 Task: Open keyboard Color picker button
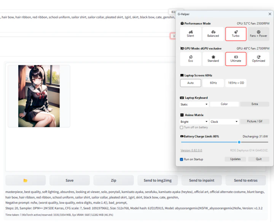pyautogui.click(x=224, y=104)
